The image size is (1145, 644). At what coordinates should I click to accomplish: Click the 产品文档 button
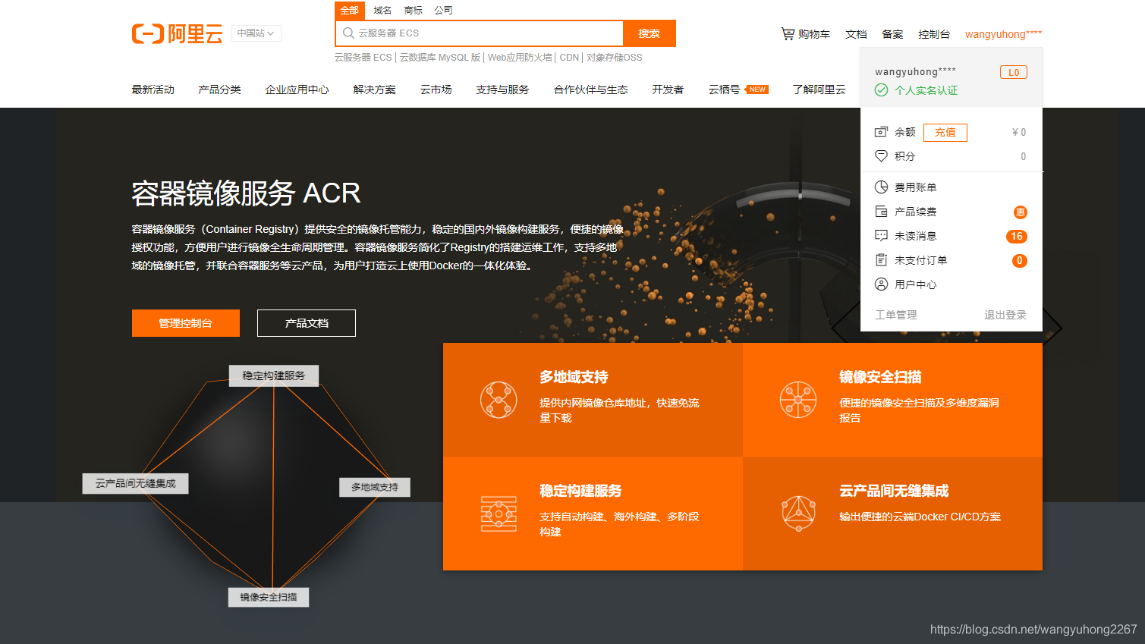[x=307, y=323]
